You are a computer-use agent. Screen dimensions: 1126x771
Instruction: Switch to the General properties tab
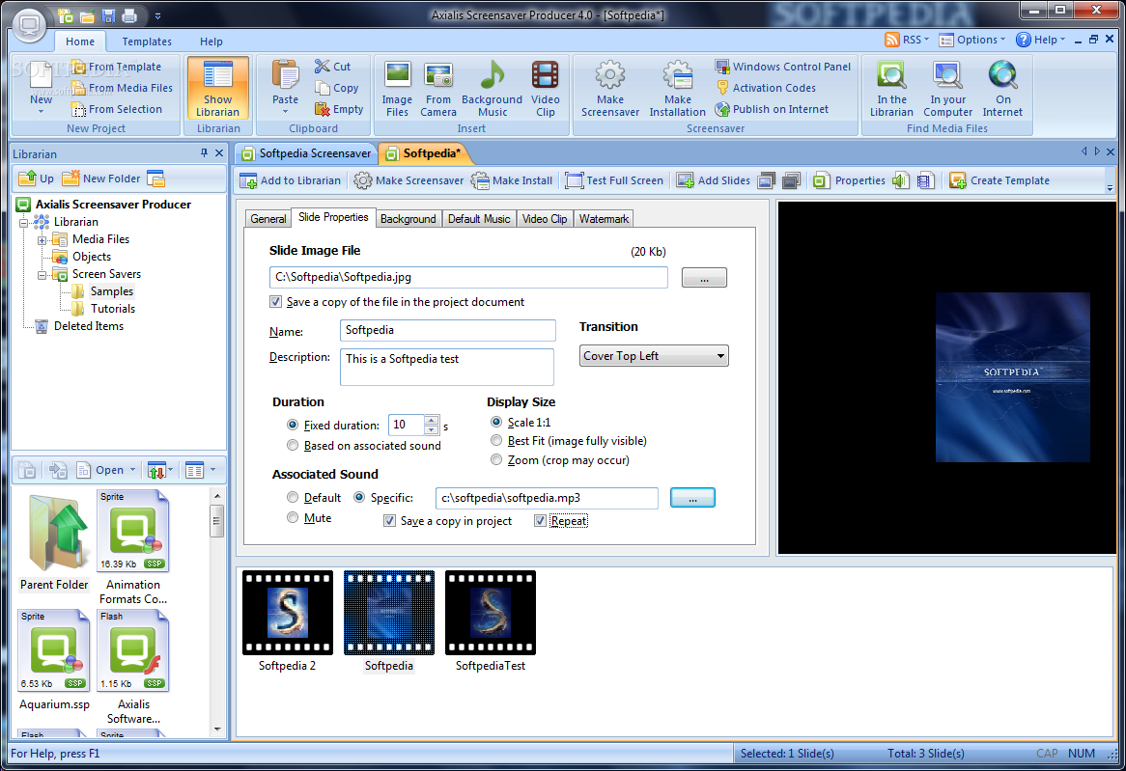(x=268, y=219)
